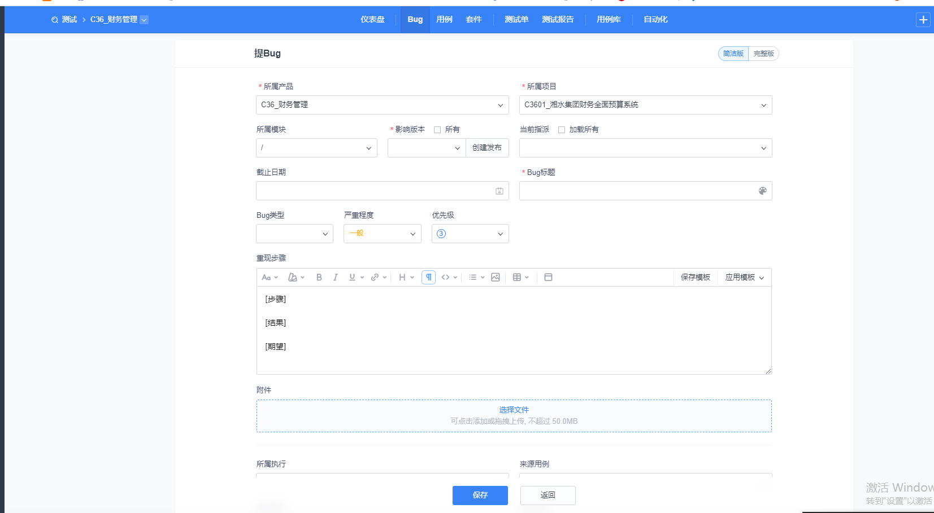Go to the 用例 tab
The width and height of the screenshot is (934, 513).
click(x=444, y=20)
